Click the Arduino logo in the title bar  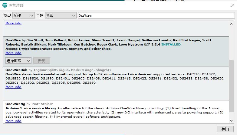[x=5, y=5]
